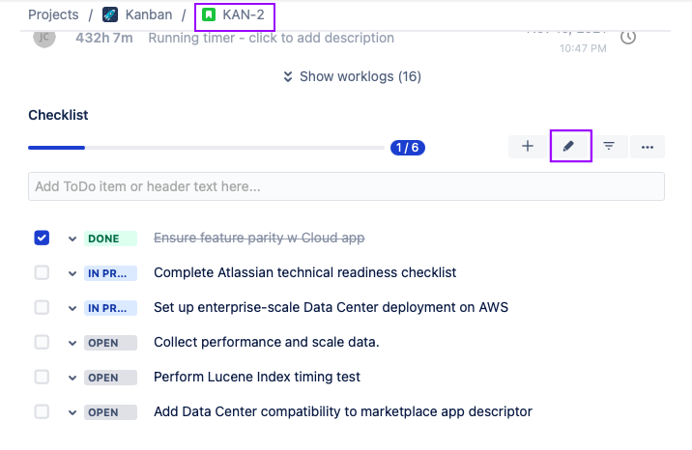692x450 pixels.
Task: Click the pencil edit checklist icon
Action: coord(570,146)
